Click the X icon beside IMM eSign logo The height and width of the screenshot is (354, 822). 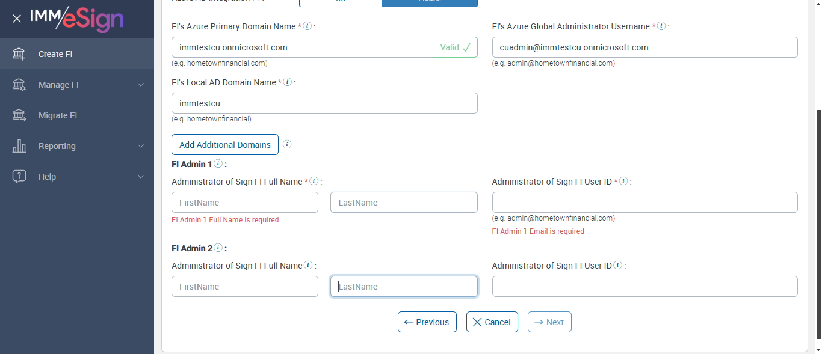(17, 19)
